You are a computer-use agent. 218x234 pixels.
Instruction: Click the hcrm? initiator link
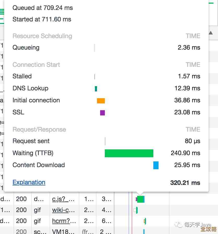pyautogui.click(x=64, y=221)
